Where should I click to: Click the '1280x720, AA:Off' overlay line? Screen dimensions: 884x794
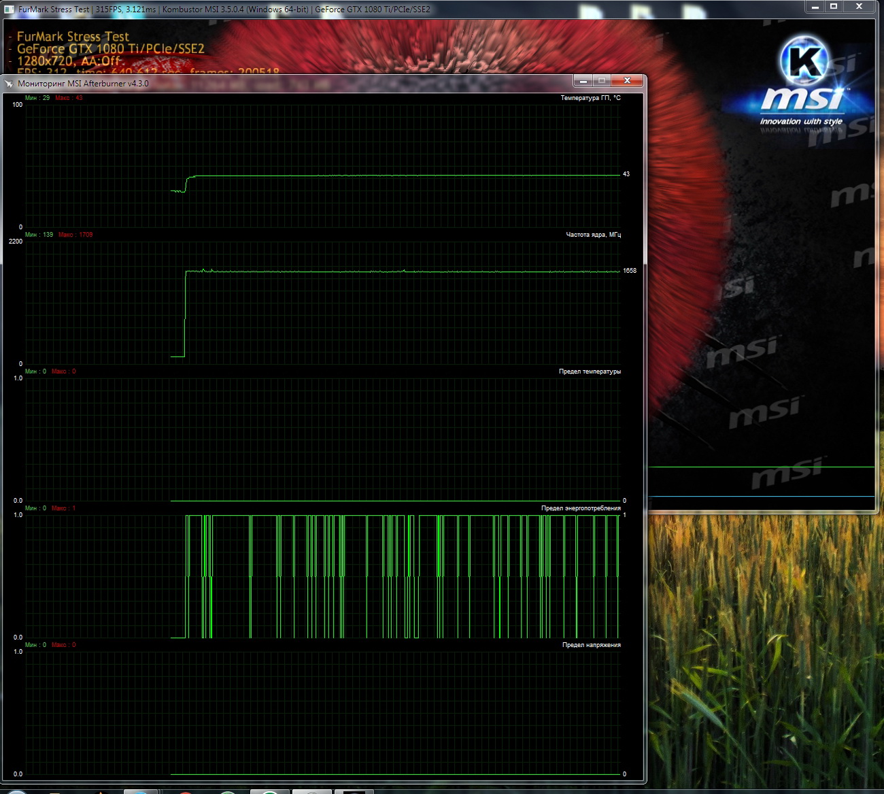71,61
